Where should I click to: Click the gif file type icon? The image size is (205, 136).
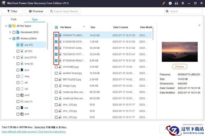[22, 51]
